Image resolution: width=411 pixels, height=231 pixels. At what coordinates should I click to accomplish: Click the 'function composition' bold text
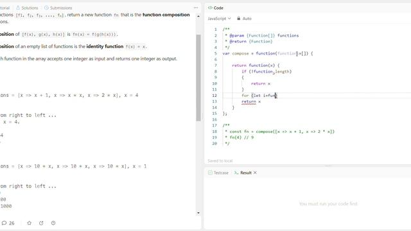[166, 15]
